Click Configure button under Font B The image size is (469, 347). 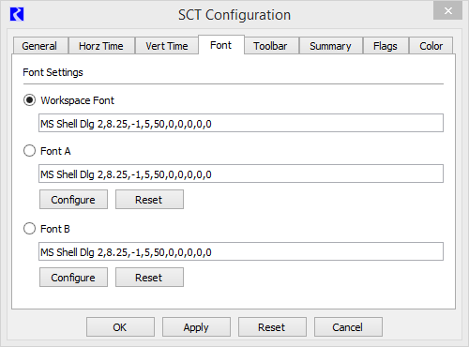tap(73, 278)
